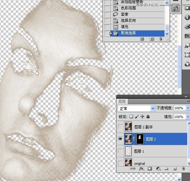Add a layer mask using bottom icon

click(x=150, y=169)
